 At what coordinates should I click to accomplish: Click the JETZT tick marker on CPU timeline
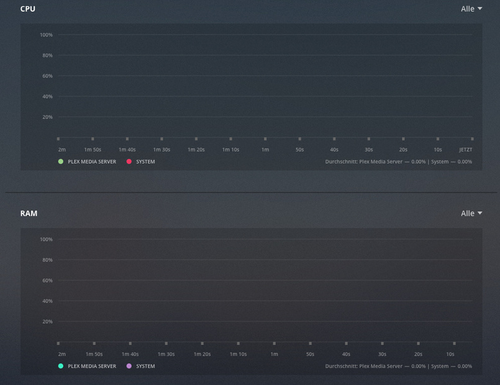472,139
